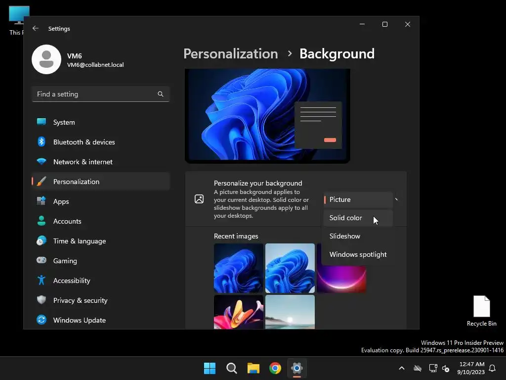Click the back arrow in Settings
Image resolution: width=506 pixels, height=380 pixels.
click(x=36, y=28)
